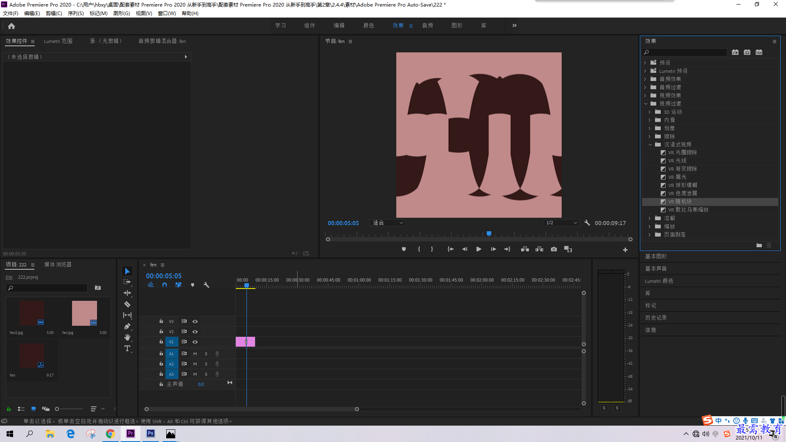Screen dimensions: 786x442
Task: Select the Razor tool
Action: coord(127,304)
